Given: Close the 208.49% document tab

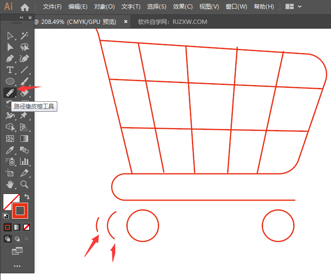Looking at the screenshot, I should [126, 22].
